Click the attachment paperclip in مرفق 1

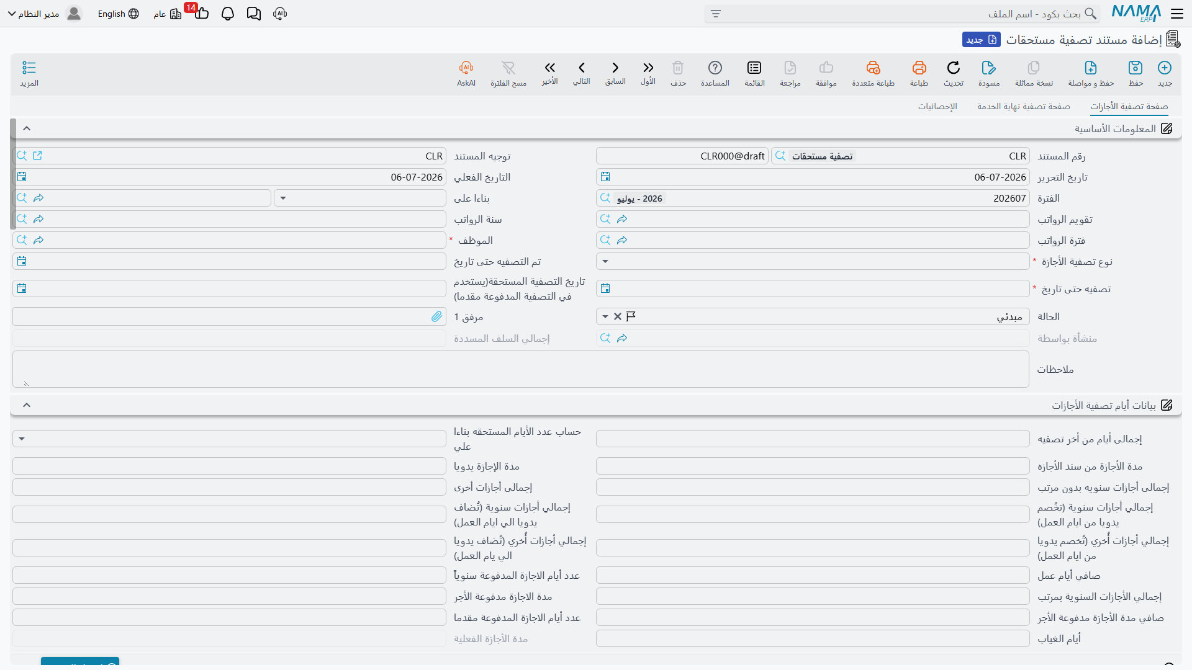coord(437,316)
